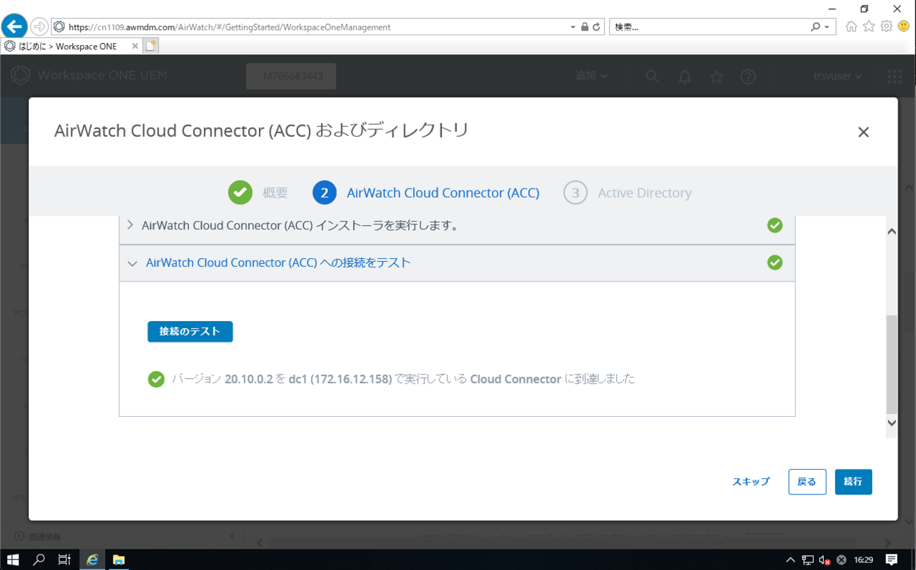Click the Workspace ONE UEM logo

click(89, 75)
